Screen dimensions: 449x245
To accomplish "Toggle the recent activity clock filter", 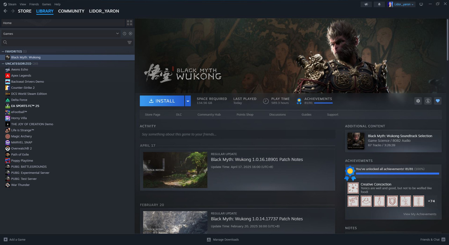I will tap(125, 34).
